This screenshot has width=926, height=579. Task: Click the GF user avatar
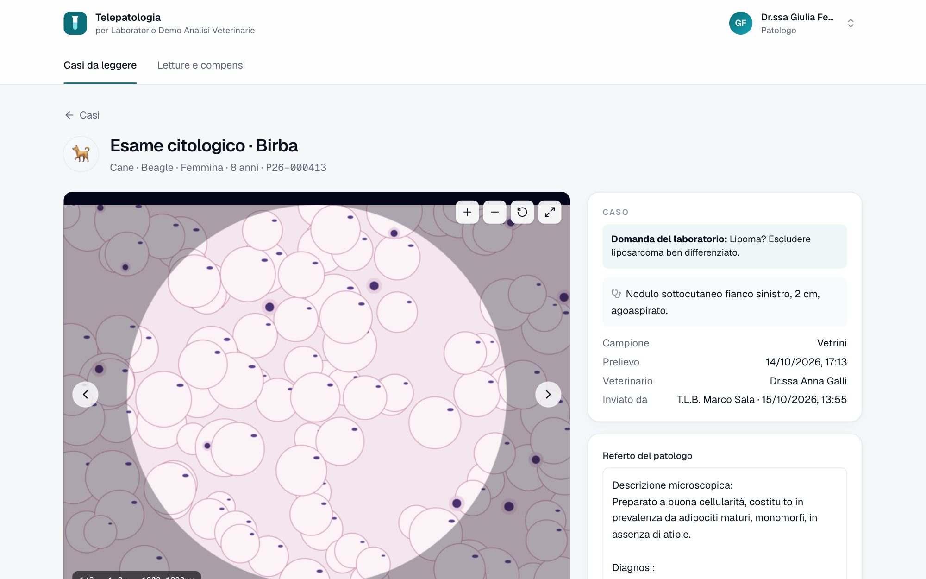point(740,23)
